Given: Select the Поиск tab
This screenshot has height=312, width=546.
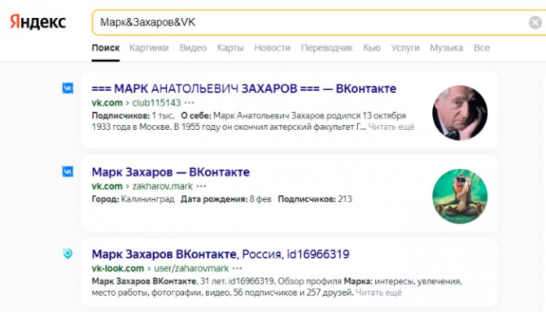Looking at the screenshot, I should 106,48.
